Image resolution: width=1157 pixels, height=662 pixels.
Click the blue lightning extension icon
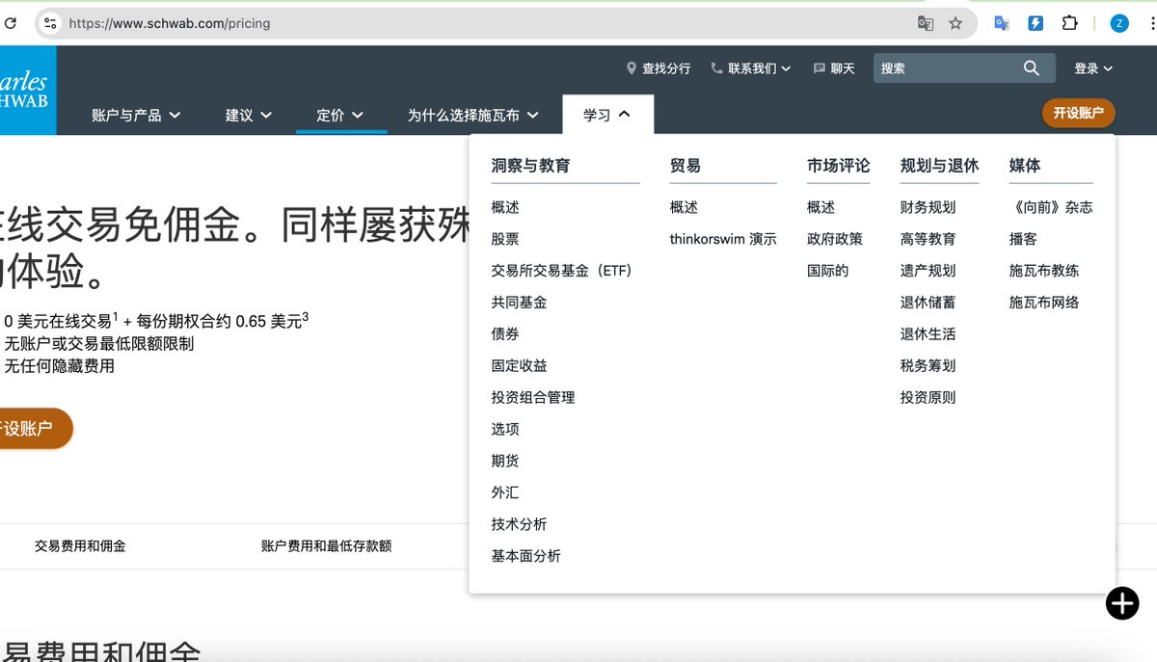point(1035,22)
